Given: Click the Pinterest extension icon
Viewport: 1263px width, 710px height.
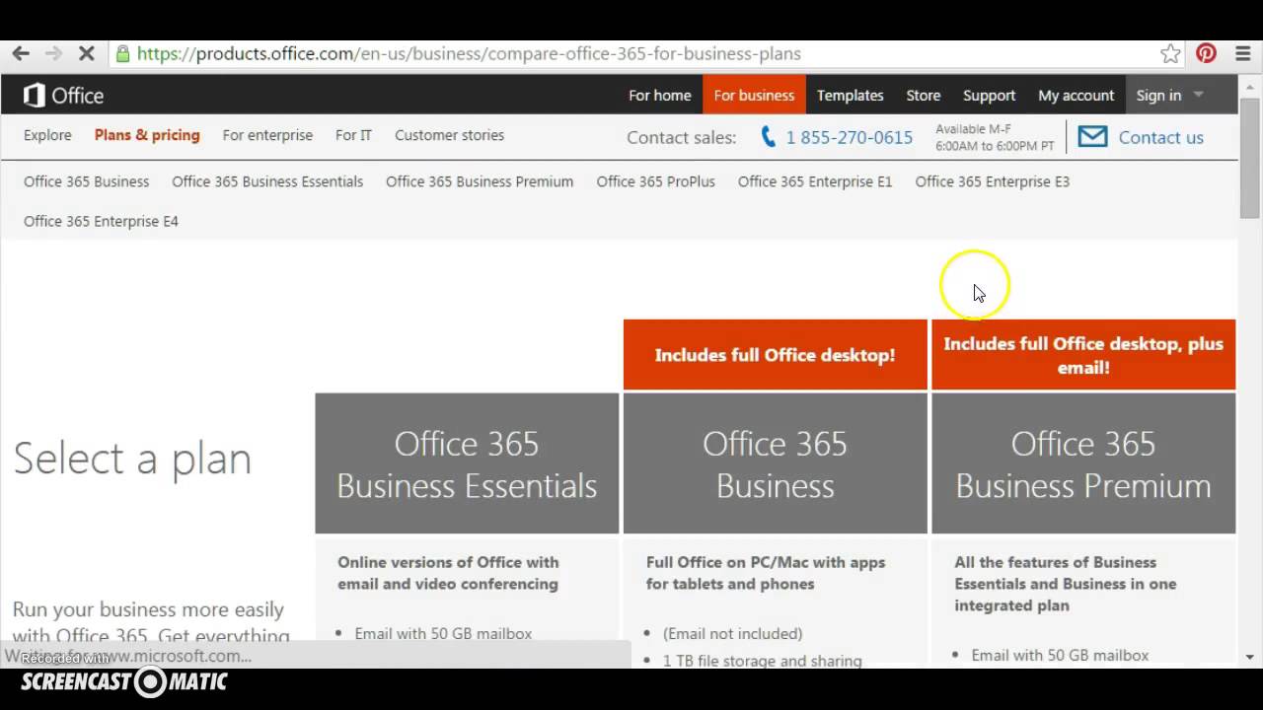Looking at the screenshot, I should (1206, 53).
